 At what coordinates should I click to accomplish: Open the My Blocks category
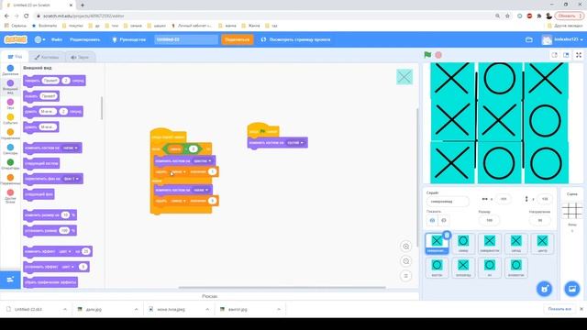coord(10,196)
